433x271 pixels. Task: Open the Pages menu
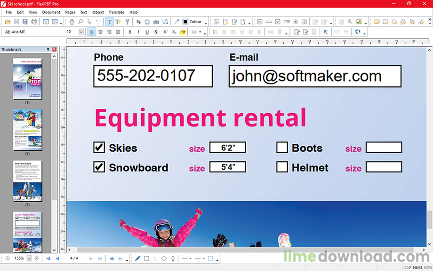click(70, 12)
